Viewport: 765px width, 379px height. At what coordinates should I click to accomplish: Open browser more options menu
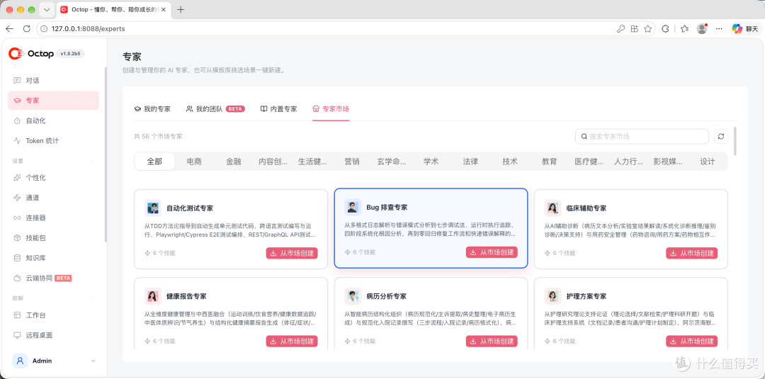(x=719, y=29)
